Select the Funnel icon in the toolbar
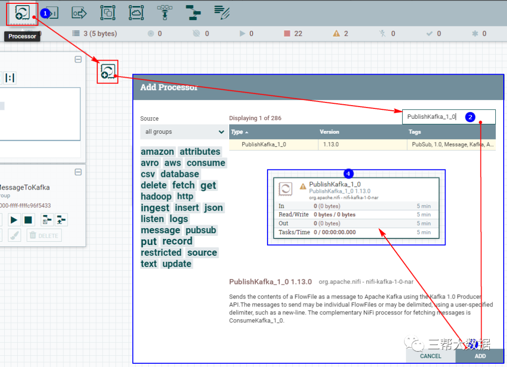This screenshot has height=367, width=507. pos(165,13)
